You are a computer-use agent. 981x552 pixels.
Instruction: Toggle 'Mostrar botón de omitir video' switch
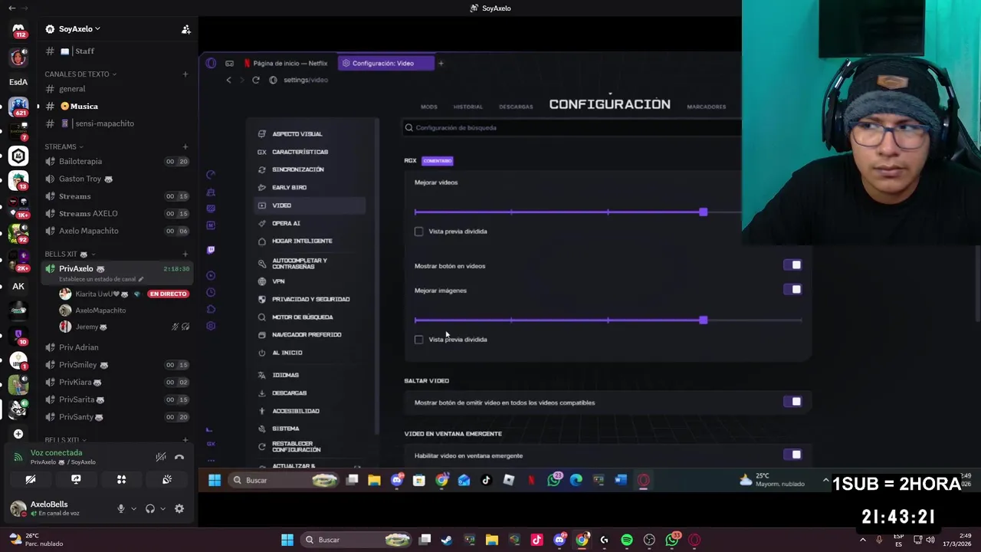click(792, 402)
